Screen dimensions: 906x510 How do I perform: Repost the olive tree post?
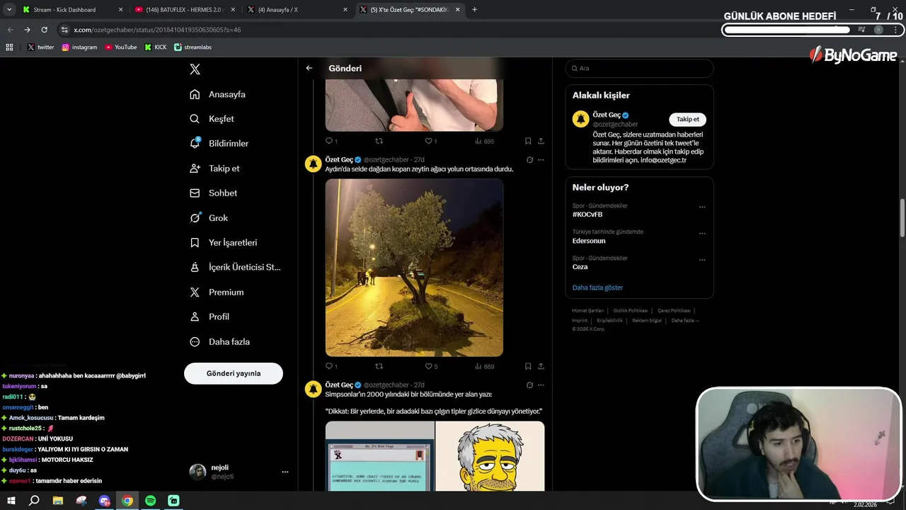379,366
